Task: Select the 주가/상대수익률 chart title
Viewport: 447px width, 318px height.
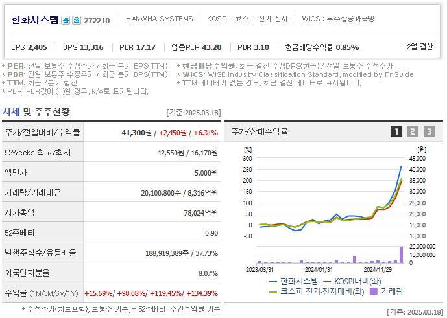Action: coord(259,131)
